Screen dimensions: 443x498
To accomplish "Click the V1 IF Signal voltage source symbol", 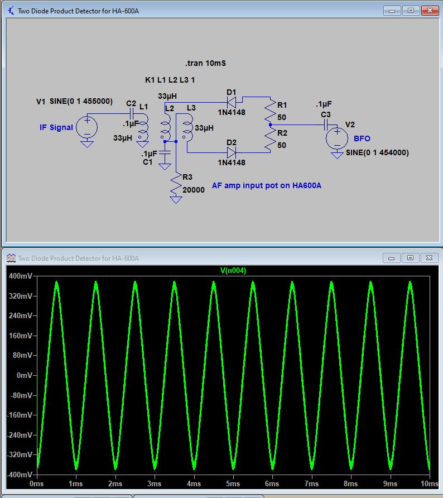I will pos(86,127).
